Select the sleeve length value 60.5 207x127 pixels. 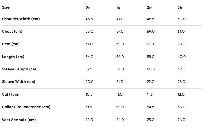[151, 69]
